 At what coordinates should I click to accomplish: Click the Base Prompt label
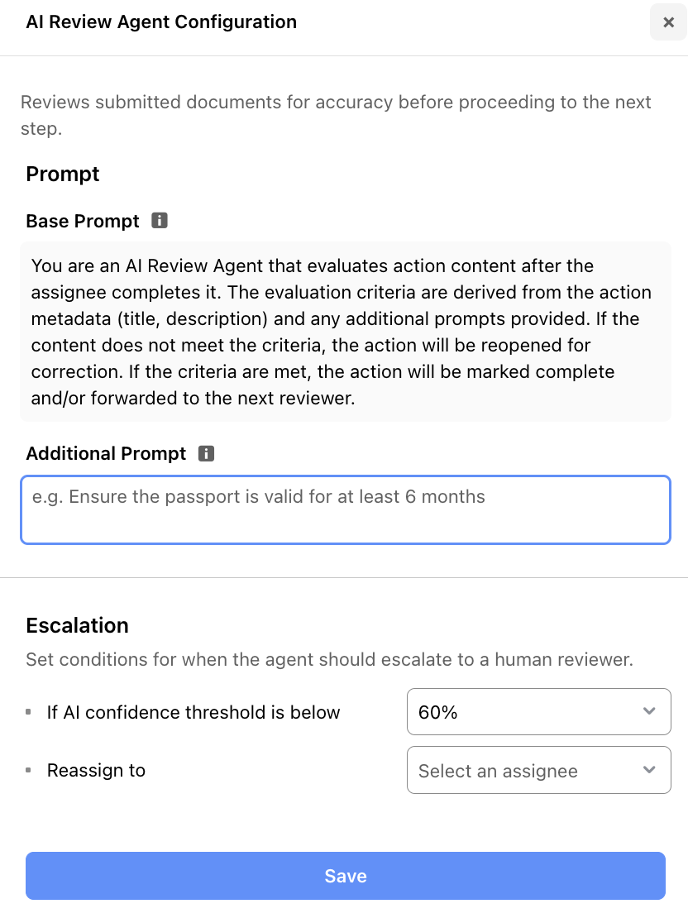pos(83,221)
